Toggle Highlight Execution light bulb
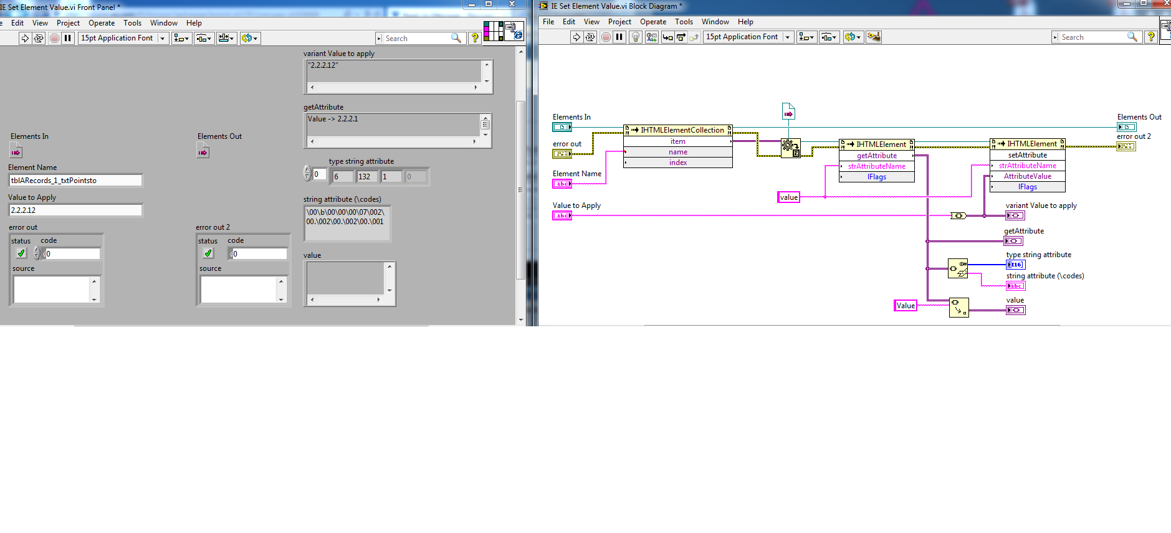The height and width of the screenshot is (533, 1171). 636,37
